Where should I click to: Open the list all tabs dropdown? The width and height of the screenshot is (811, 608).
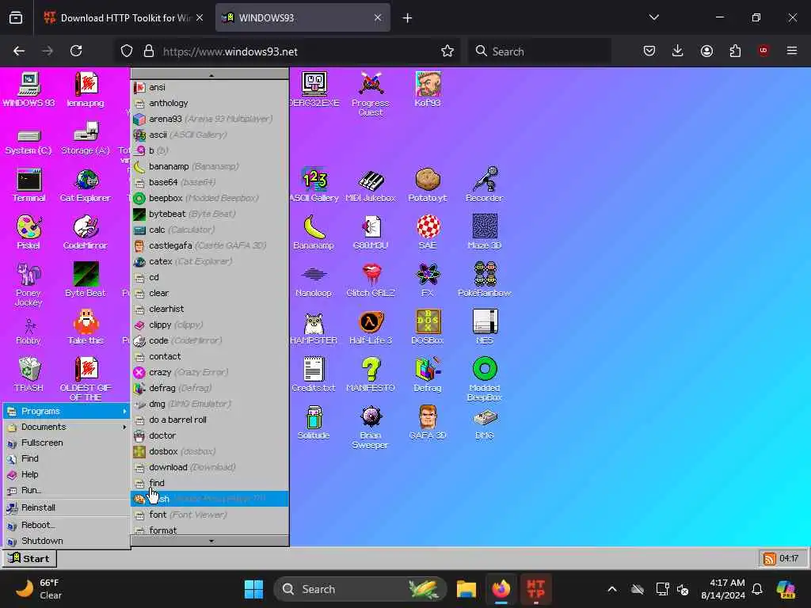(x=653, y=18)
